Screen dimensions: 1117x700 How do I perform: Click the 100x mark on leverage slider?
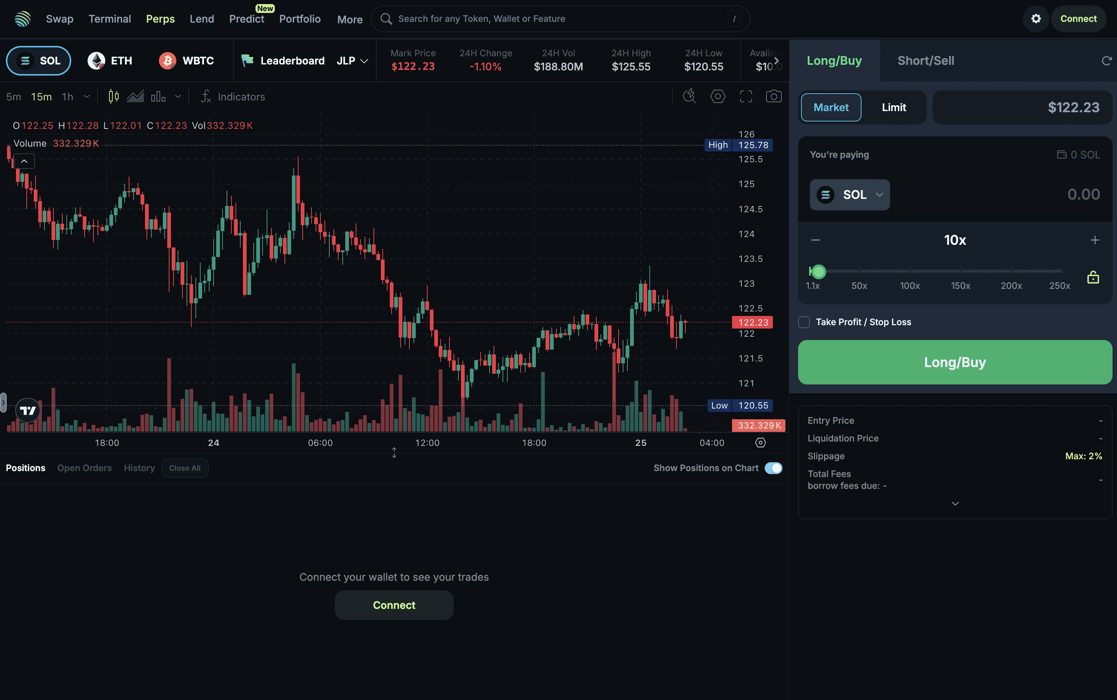(x=910, y=272)
